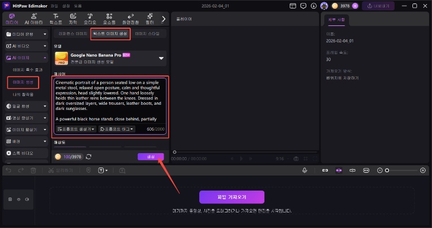Click the fullscreen icon in the player
This screenshot has height=228, width=432.
pyautogui.click(x=315, y=158)
